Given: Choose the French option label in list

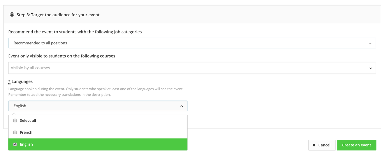Looking at the screenshot, I should 26,132.
